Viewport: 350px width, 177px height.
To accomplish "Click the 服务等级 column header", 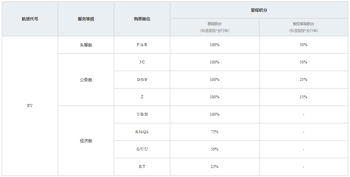I will (x=86, y=19).
